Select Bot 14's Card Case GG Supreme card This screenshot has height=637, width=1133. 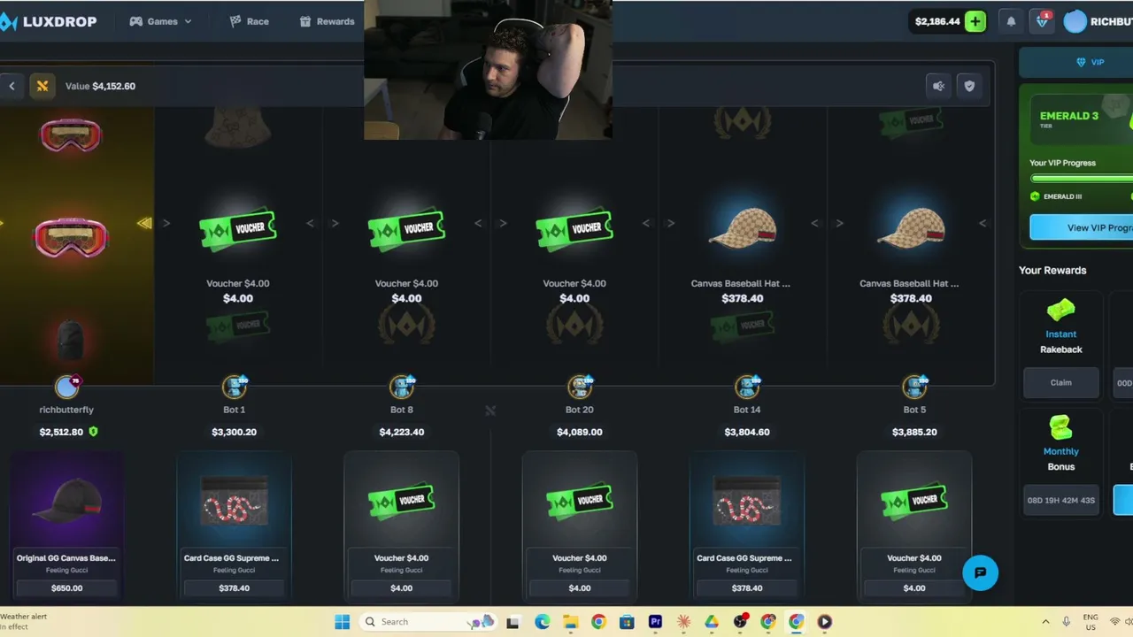747,526
